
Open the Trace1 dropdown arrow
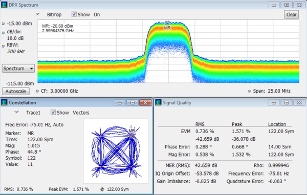(17, 112)
